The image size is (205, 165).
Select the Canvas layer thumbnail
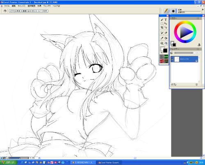coord(177,59)
